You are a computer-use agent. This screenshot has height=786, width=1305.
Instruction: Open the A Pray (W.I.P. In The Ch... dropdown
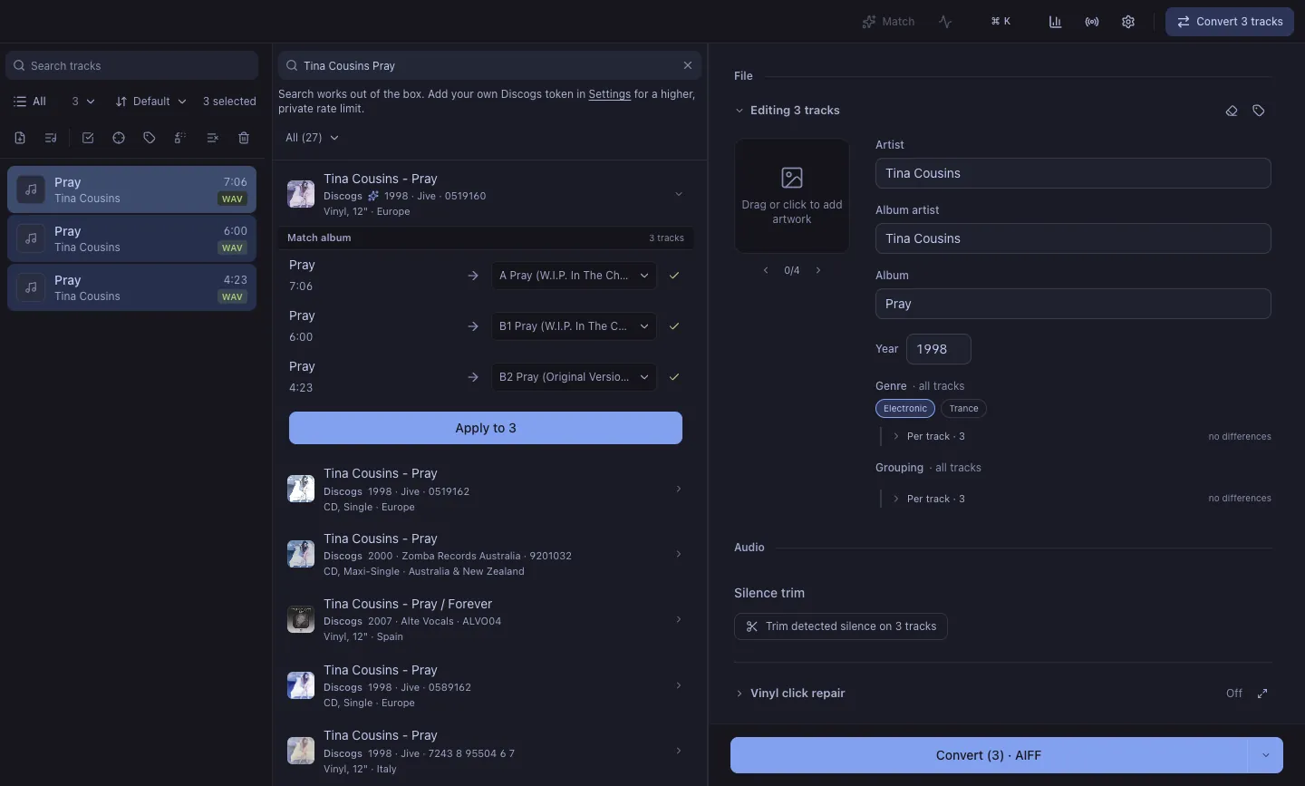(575, 276)
